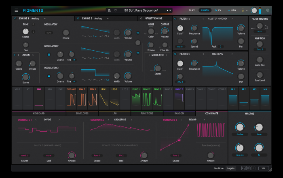Image resolution: width=283 pixels, height=178 pixels.
Task: Click next arrow beside Modulator
Action: coord(167,55)
